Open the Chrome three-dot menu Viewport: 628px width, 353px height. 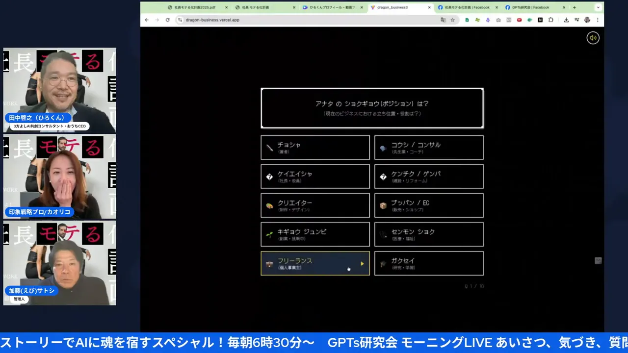pyautogui.click(x=598, y=20)
